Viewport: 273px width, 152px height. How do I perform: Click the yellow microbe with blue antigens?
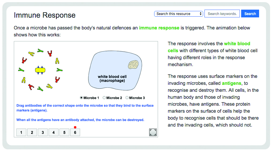(x=40, y=70)
